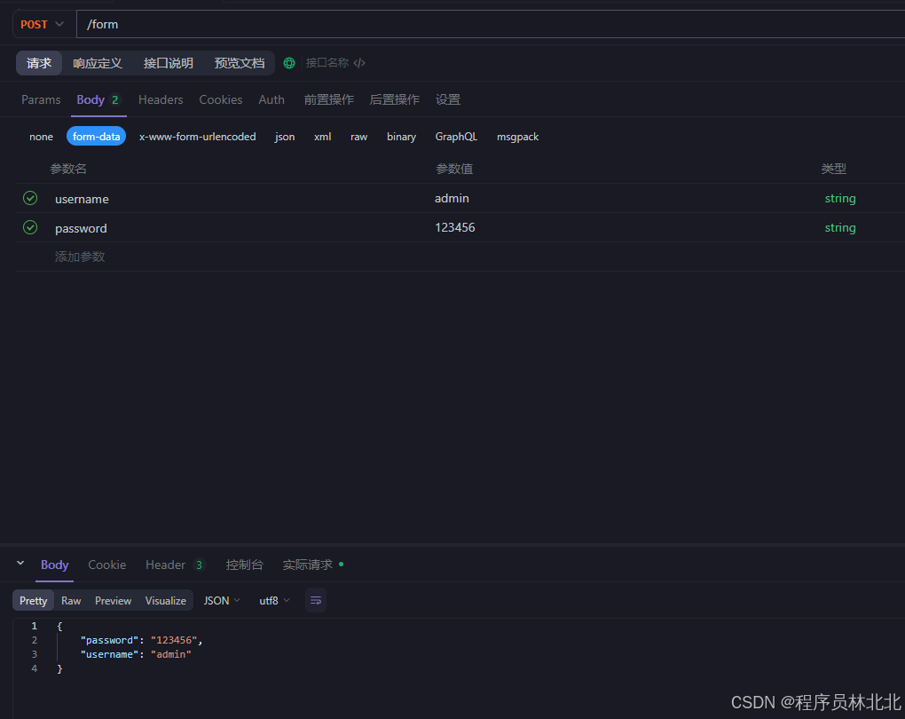Select the form-data body type
This screenshot has height=719, width=905.
97,137
